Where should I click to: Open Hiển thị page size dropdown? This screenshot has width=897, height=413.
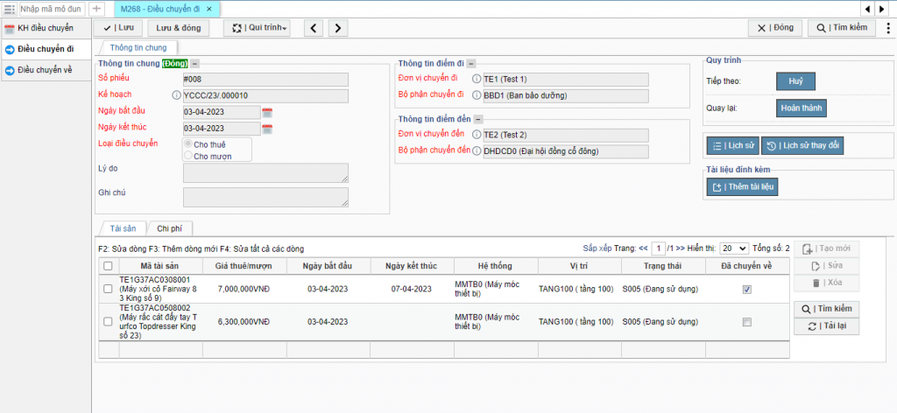coord(734,248)
